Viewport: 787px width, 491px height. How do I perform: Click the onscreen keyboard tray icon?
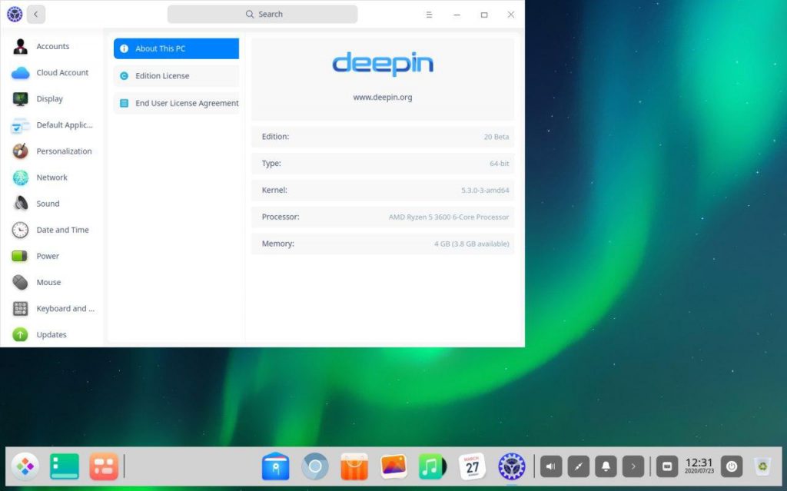[667, 466]
